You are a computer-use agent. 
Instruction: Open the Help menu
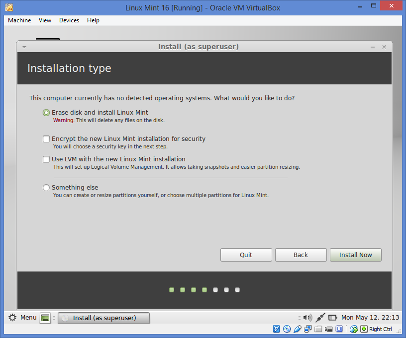click(93, 20)
